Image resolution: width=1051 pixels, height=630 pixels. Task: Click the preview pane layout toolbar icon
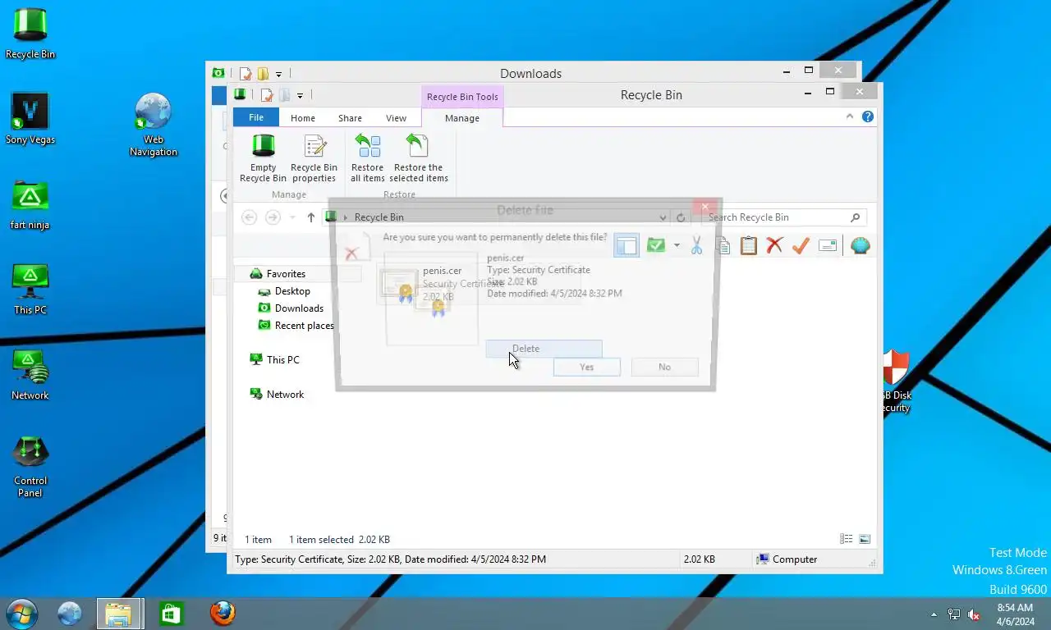626,245
